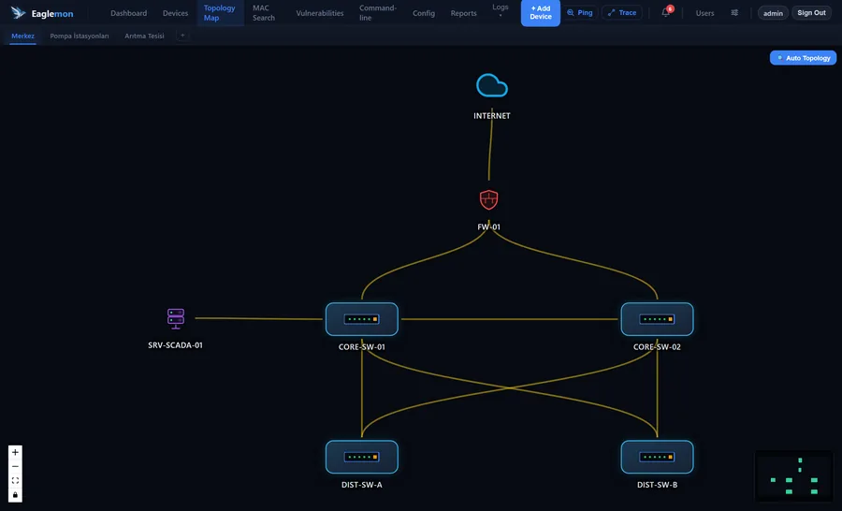Zoom out on the topology map
842x511 pixels.
15,466
